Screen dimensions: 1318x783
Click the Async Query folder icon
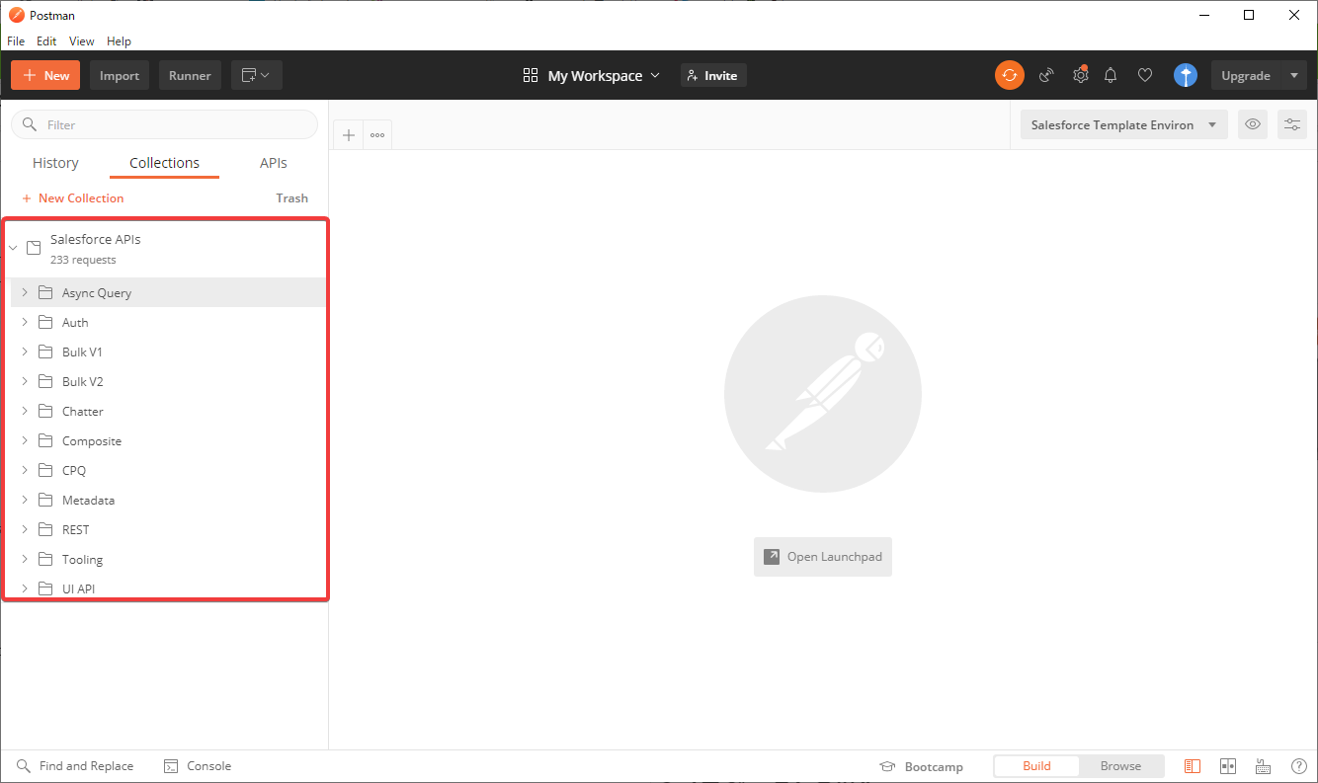tap(45, 292)
